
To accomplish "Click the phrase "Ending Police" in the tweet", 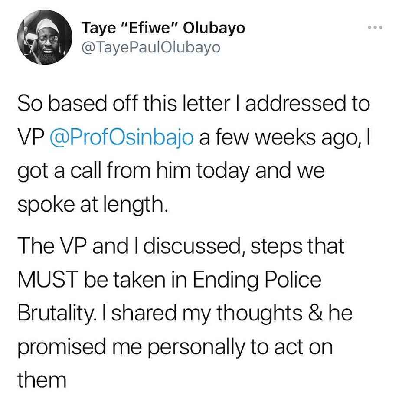I will pyautogui.click(x=257, y=280).
